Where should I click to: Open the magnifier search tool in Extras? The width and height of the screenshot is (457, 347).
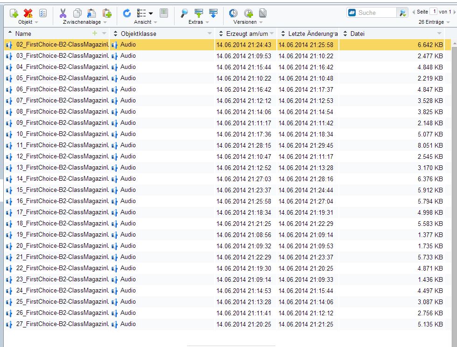184,13
